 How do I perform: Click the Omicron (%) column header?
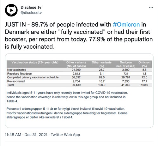(144, 64)
